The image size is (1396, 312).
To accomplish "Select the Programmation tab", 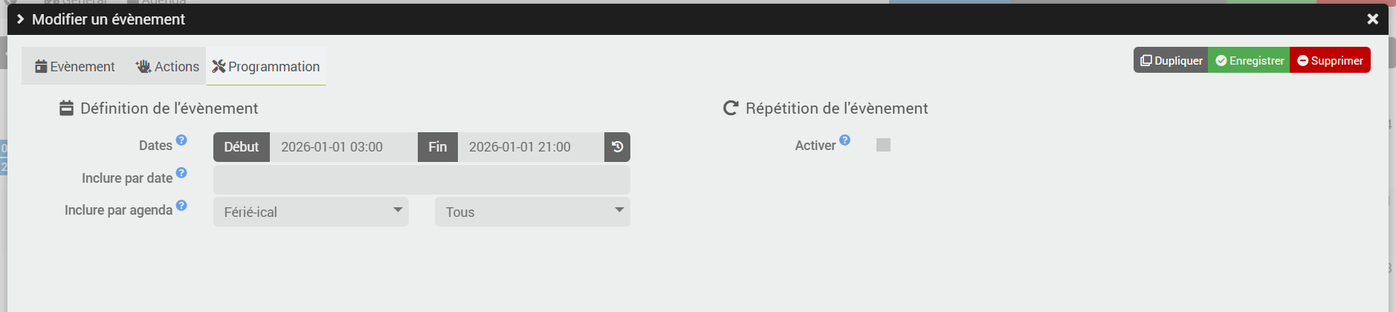I will click(x=266, y=67).
